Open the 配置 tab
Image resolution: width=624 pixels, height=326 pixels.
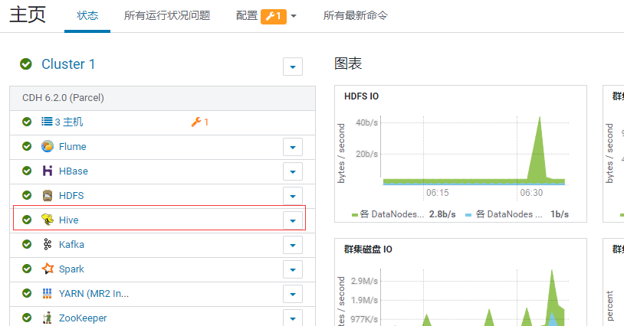247,16
